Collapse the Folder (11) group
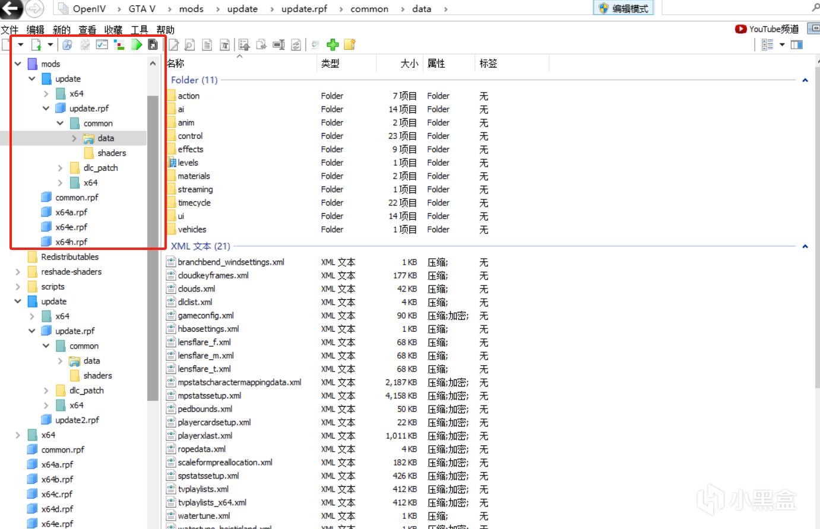Screen dimensions: 820x529 point(805,80)
